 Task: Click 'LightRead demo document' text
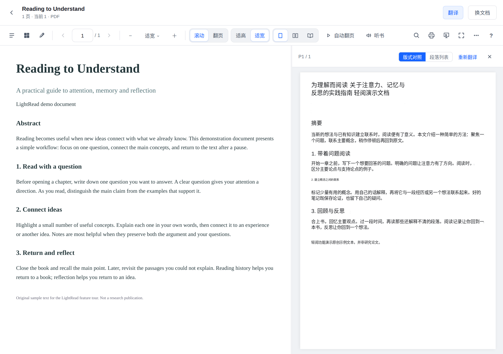tap(46, 104)
